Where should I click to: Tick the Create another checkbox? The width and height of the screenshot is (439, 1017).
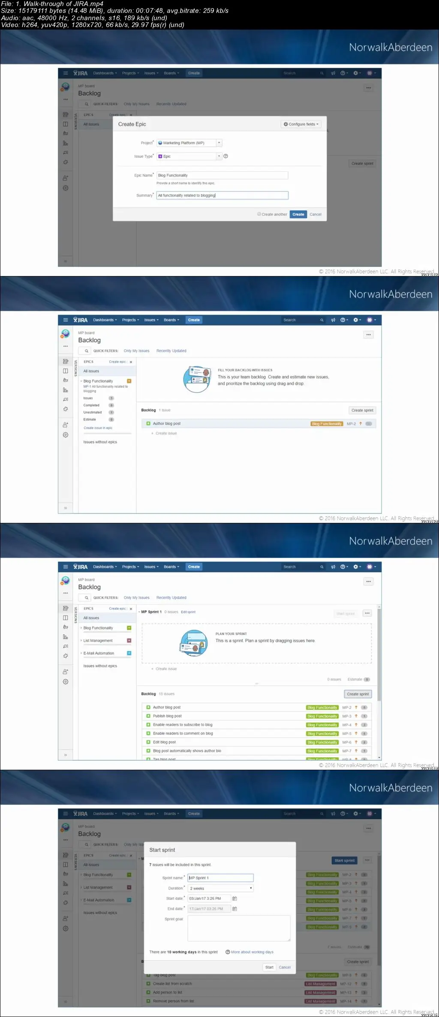click(259, 214)
